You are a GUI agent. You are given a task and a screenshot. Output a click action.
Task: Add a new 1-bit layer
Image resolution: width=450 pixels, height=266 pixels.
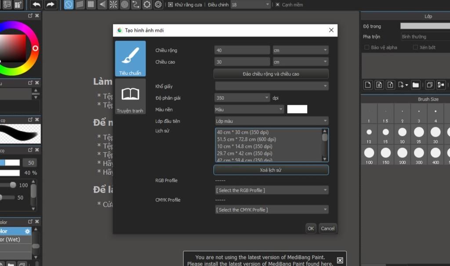pos(390,85)
